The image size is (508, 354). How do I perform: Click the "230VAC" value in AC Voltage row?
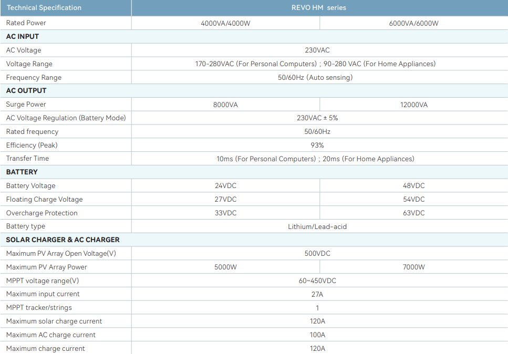pos(317,50)
